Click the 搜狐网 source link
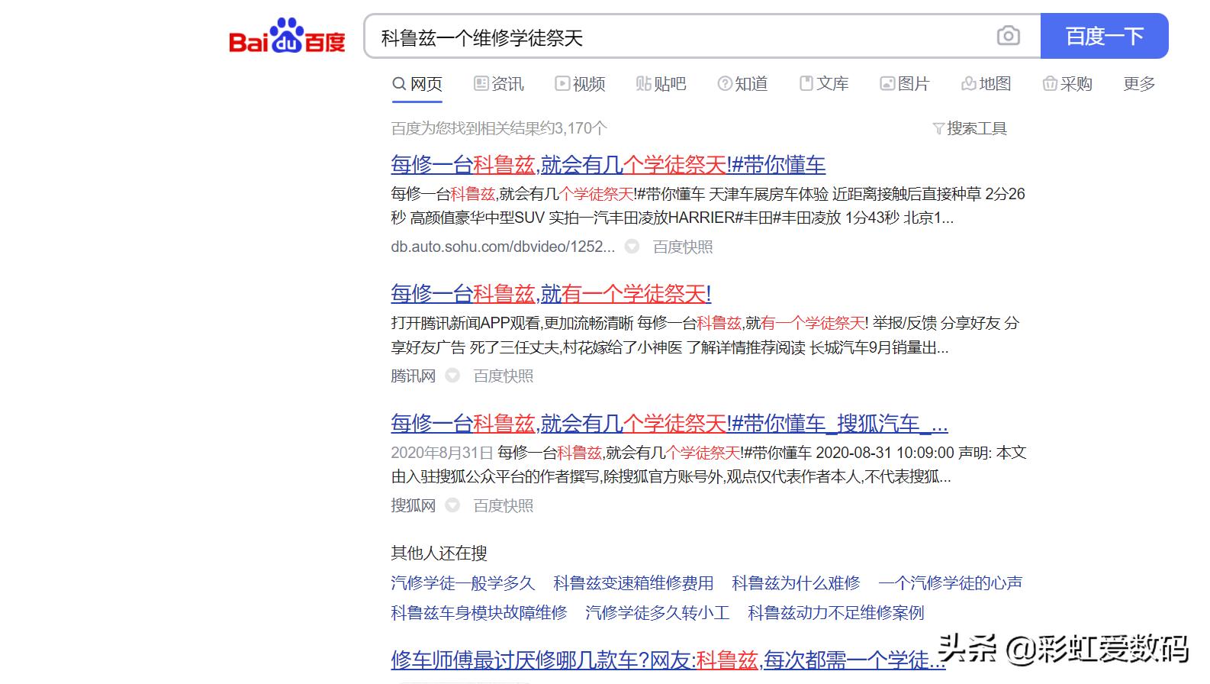 [x=413, y=505]
